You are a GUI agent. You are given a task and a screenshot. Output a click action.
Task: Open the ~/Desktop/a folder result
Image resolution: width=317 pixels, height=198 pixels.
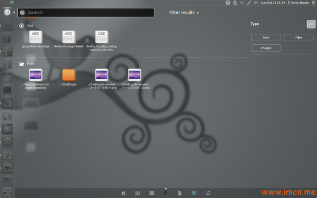point(68,77)
